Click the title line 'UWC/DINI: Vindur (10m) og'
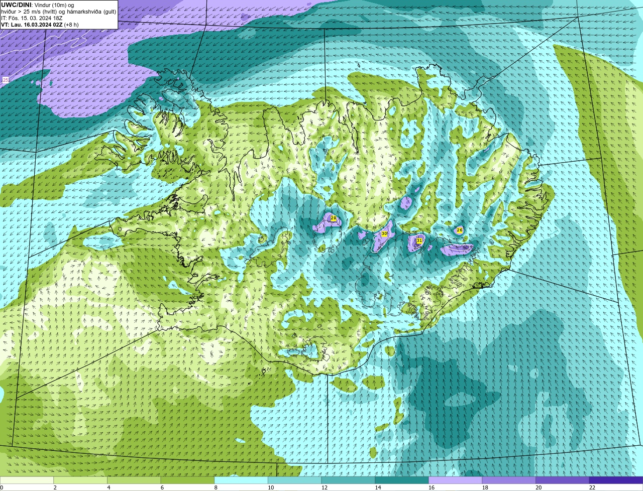This screenshot has width=643, height=491. pyautogui.click(x=38, y=5)
